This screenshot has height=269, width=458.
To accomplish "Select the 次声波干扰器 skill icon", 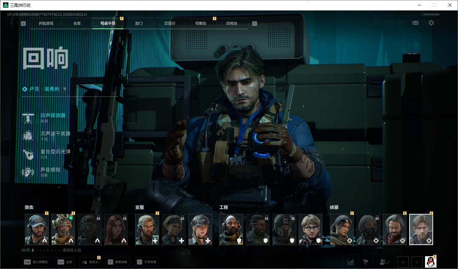I will [28, 136].
